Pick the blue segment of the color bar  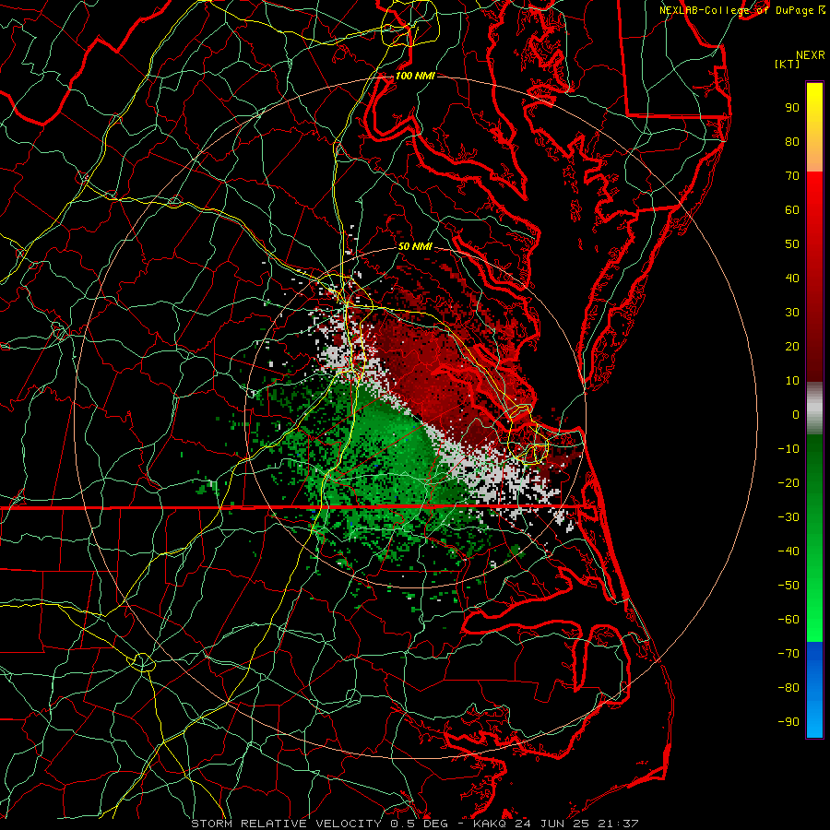[x=814, y=690]
